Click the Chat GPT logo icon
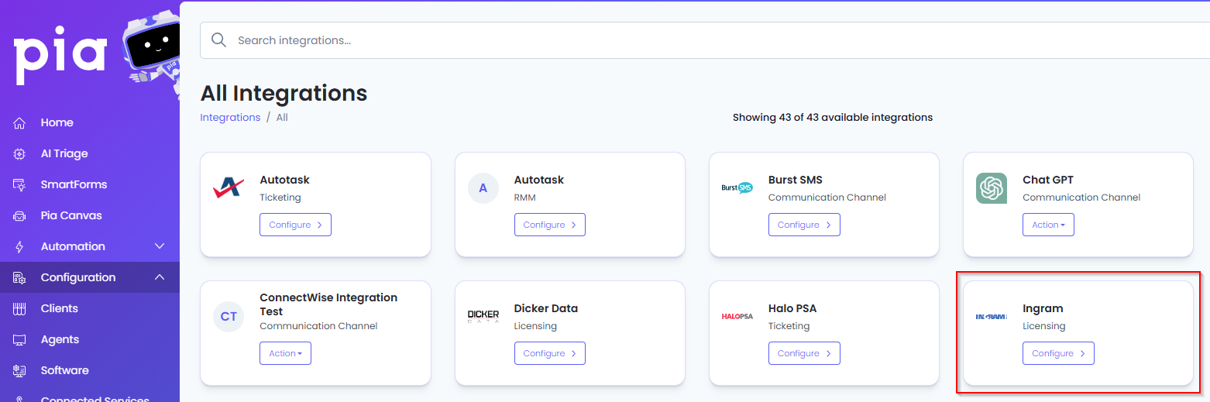This screenshot has height=402, width=1210. coord(992,188)
